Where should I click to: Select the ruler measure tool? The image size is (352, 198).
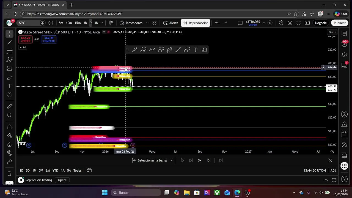(x=9, y=106)
